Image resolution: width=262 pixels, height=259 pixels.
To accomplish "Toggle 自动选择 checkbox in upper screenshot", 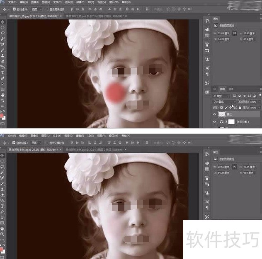I will click(14, 9).
